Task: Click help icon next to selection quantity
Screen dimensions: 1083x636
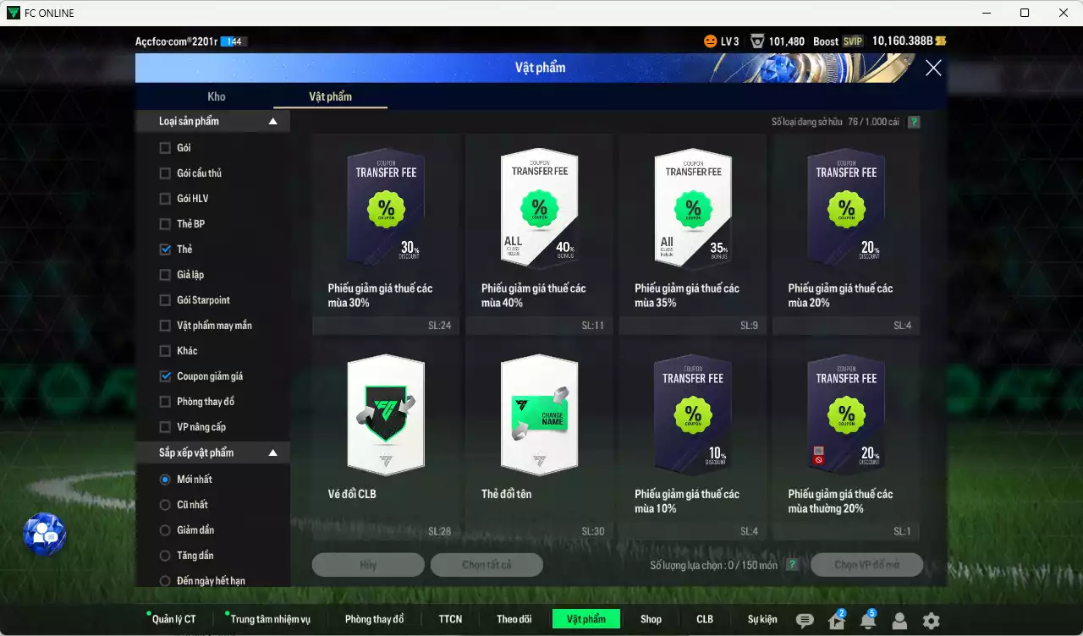Action: (792, 565)
